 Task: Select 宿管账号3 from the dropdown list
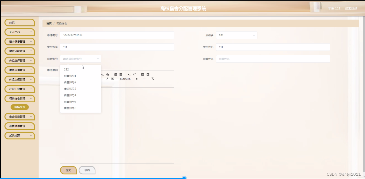pyautogui.click(x=70, y=89)
